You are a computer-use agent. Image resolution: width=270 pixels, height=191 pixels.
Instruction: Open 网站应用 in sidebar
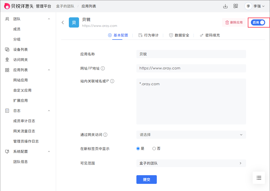click(x=20, y=80)
